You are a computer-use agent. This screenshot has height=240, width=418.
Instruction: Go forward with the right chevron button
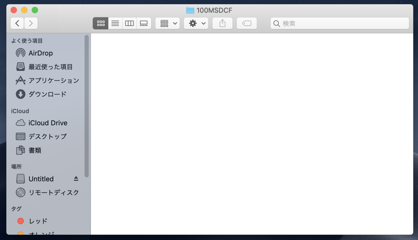coord(31,23)
